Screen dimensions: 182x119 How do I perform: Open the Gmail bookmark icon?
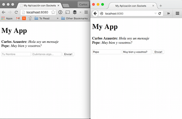pos(18,18)
